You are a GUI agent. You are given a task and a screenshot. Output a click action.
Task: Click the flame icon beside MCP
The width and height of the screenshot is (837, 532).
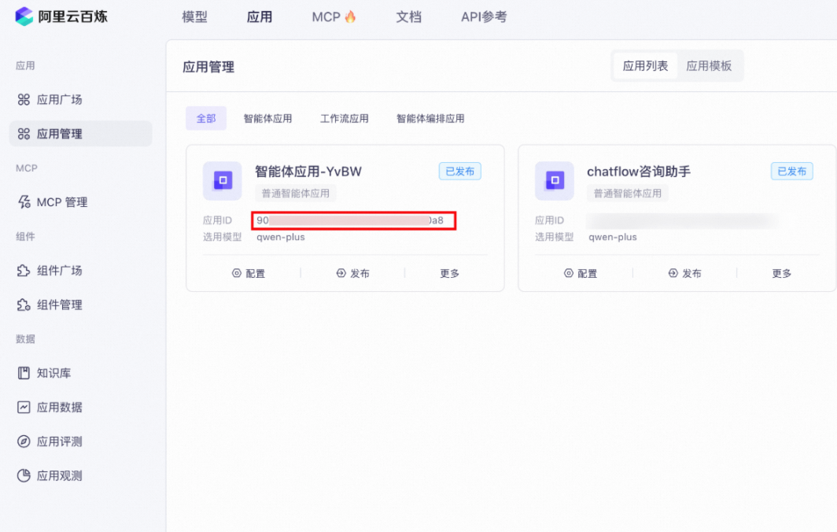(x=350, y=17)
